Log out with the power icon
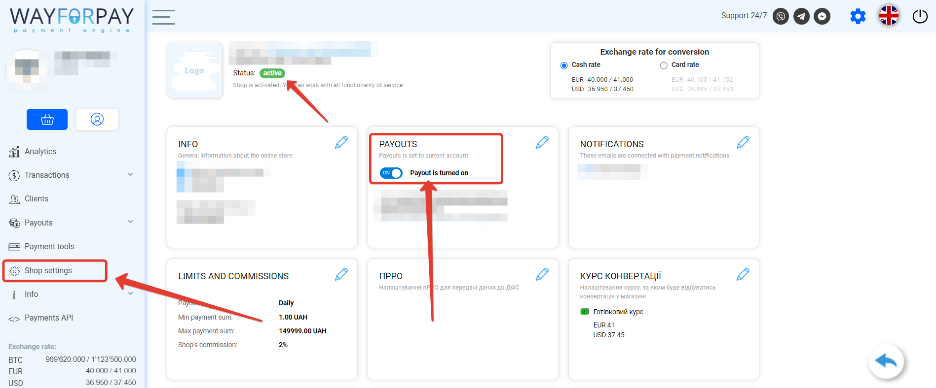The width and height of the screenshot is (936, 388). click(x=920, y=16)
